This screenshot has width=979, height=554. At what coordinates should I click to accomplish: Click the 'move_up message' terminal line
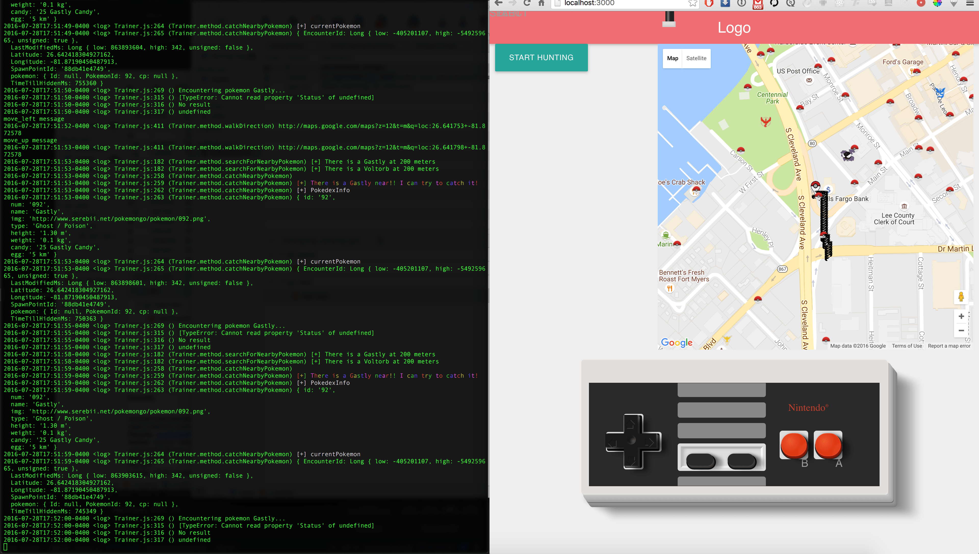click(x=30, y=140)
